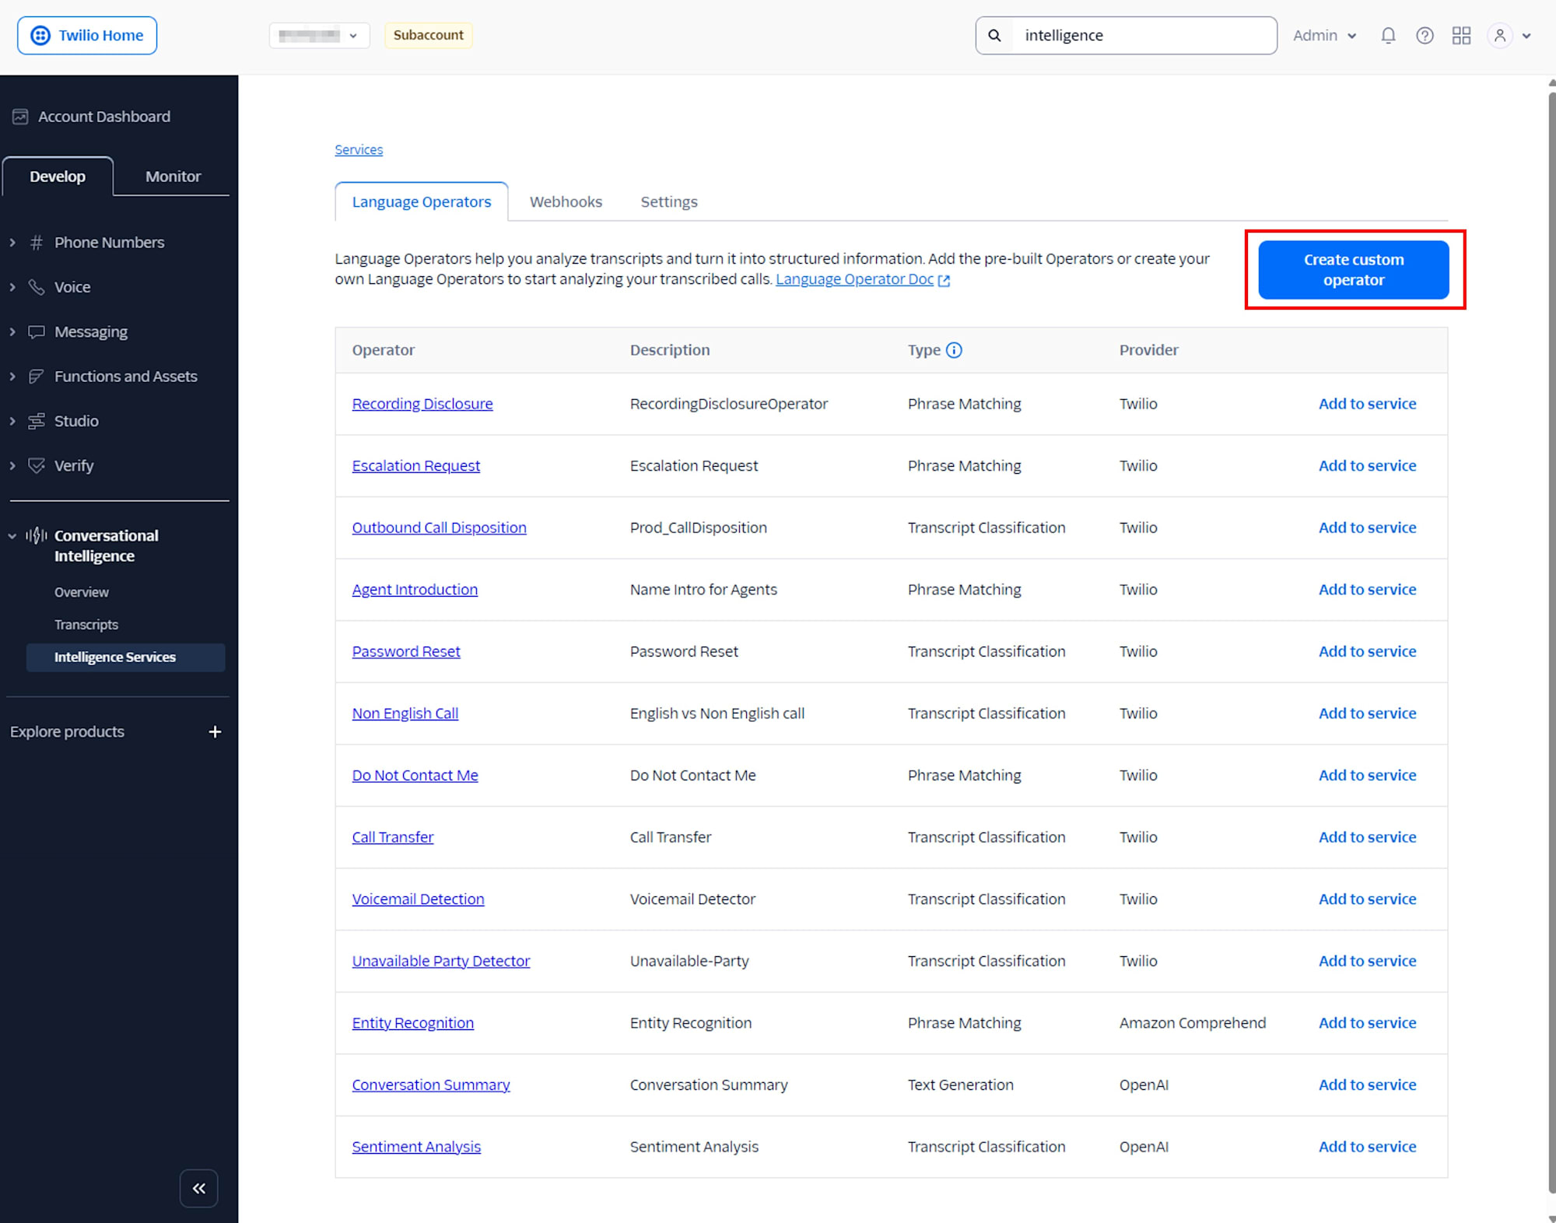Open the Language Operator Doc link
This screenshot has height=1223, width=1556.
click(854, 279)
